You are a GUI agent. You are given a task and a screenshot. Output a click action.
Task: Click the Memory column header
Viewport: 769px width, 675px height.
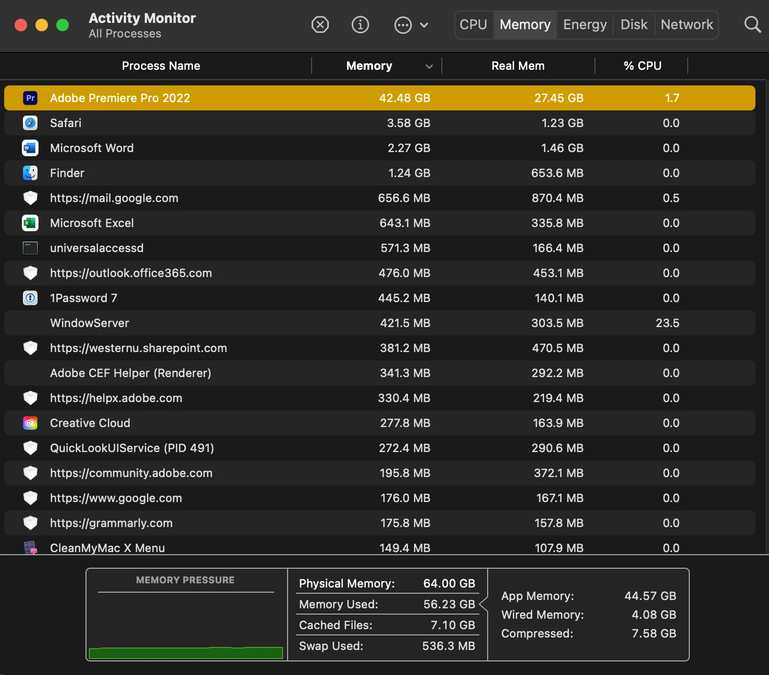coord(369,66)
